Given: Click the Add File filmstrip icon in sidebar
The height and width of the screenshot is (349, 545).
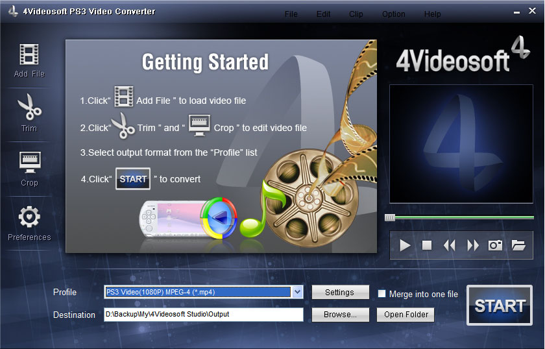Looking at the screenshot, I should (x=29, y=54).
